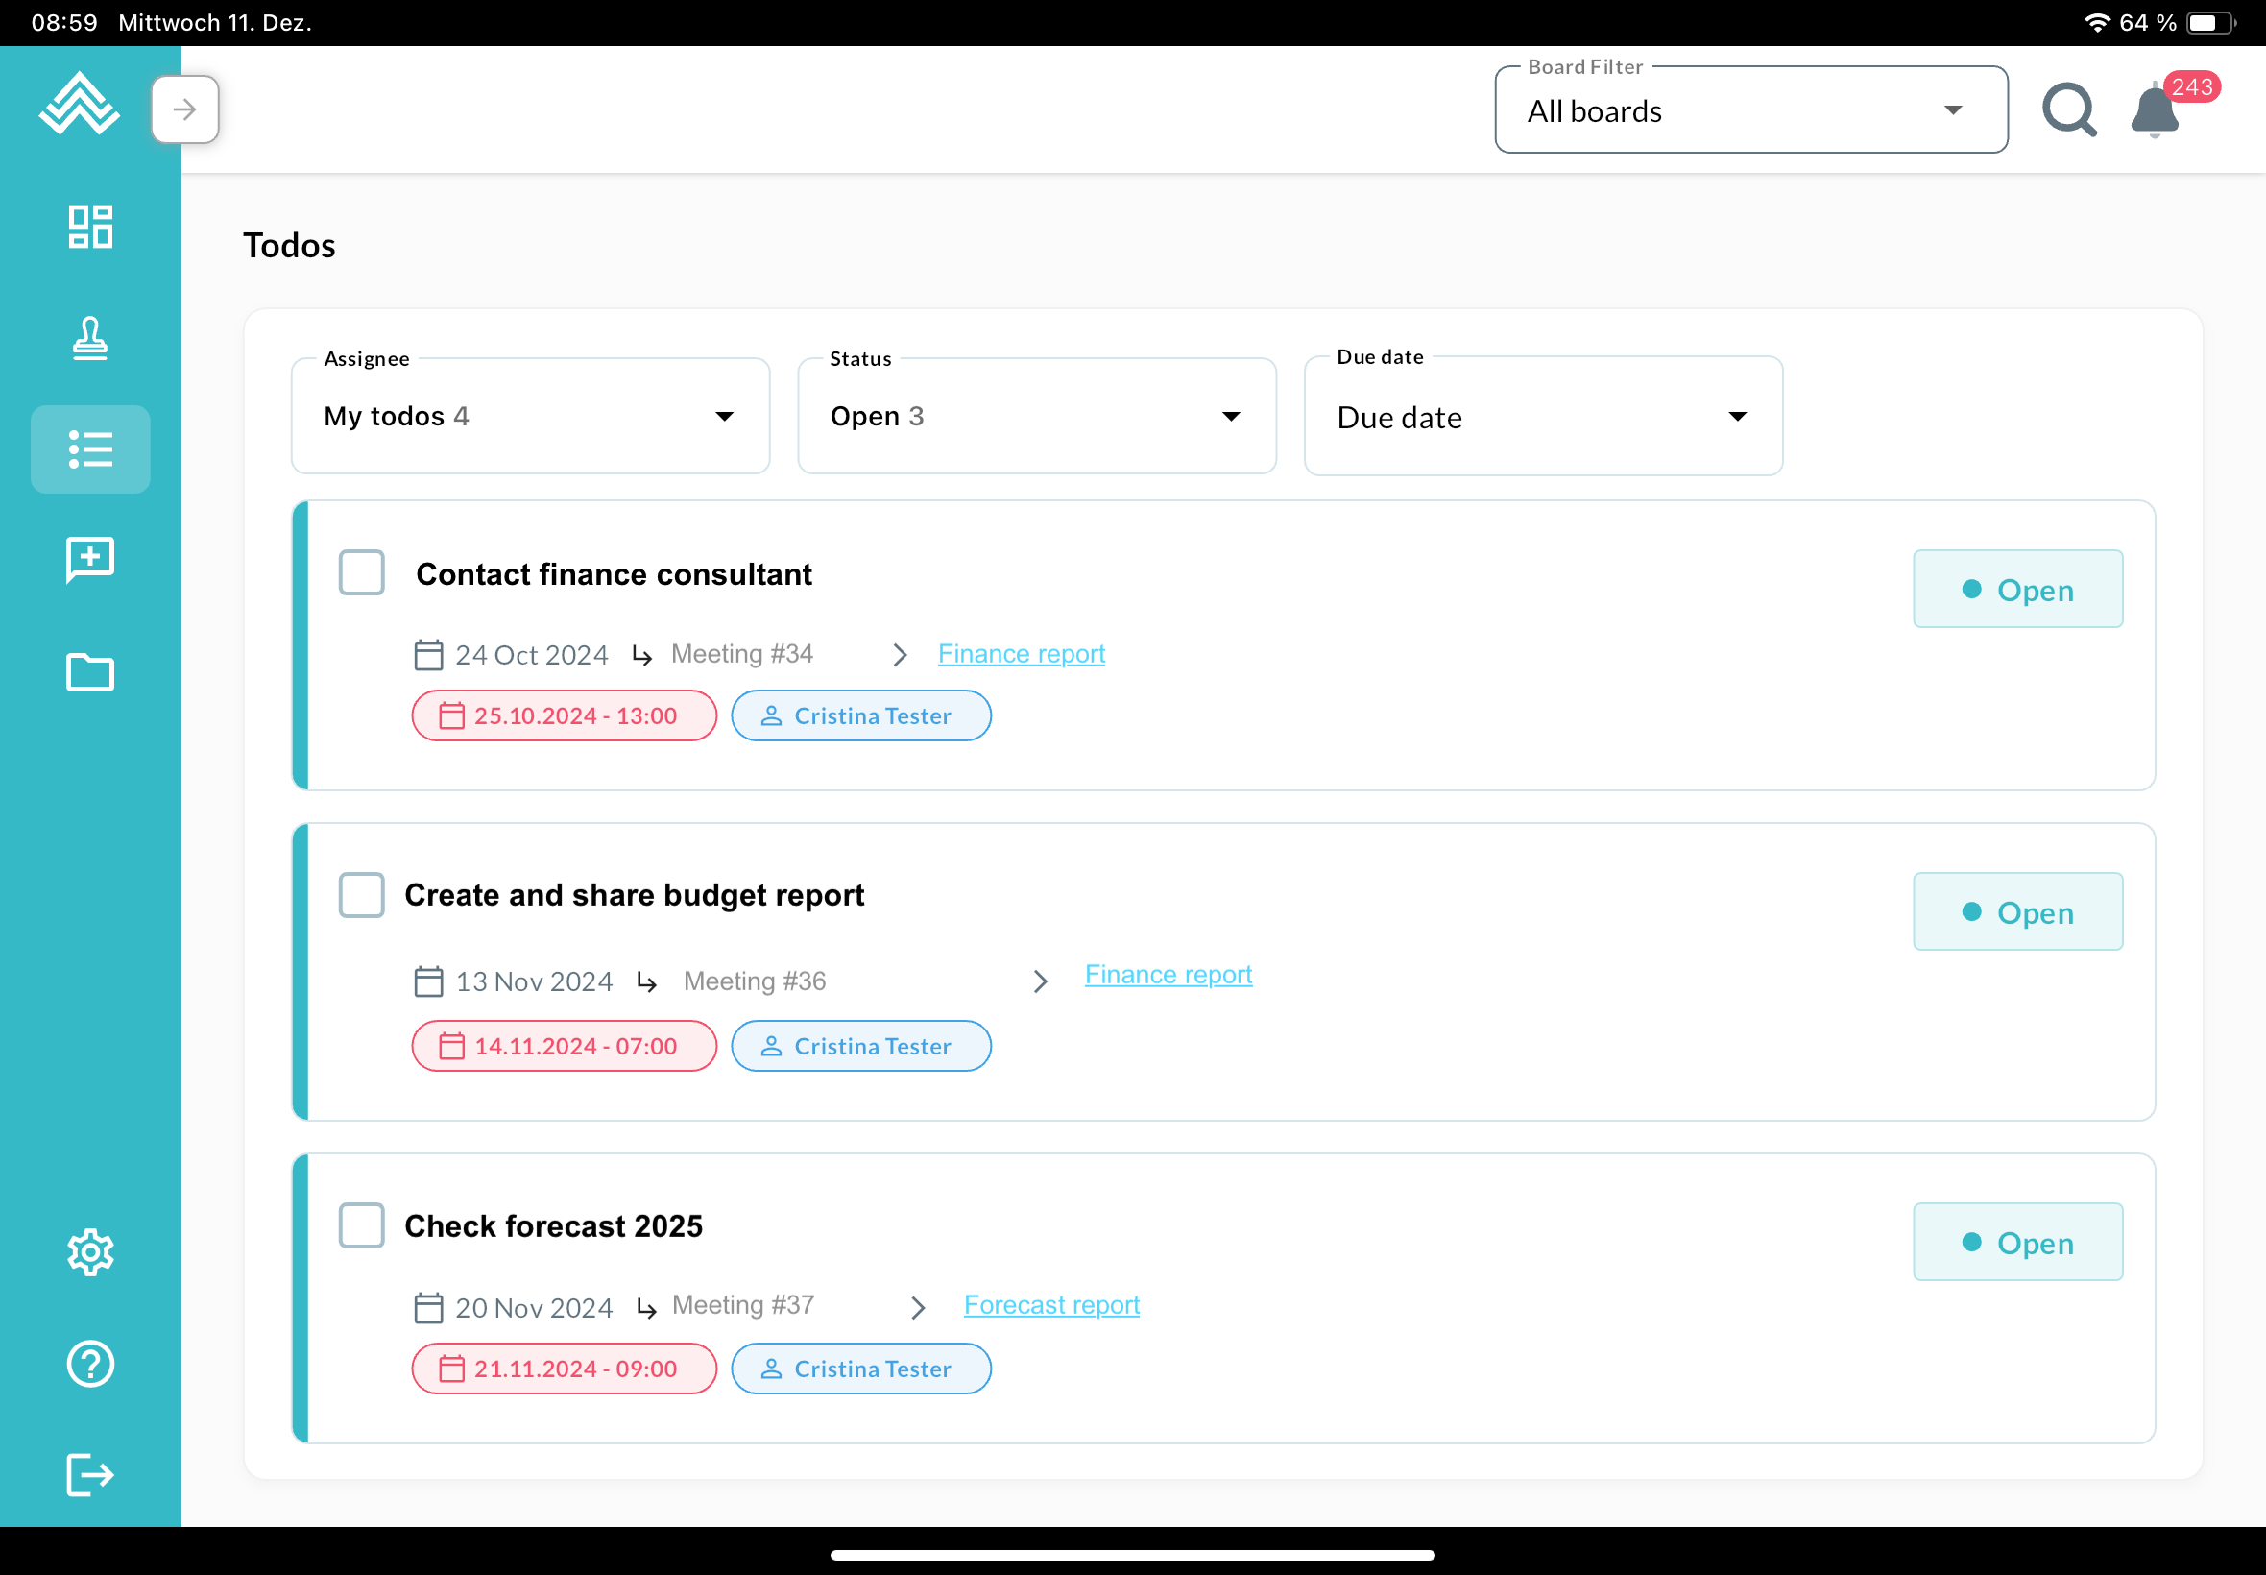
Task: Open the Forecast report link
Action: [x=1050, y=1304]
